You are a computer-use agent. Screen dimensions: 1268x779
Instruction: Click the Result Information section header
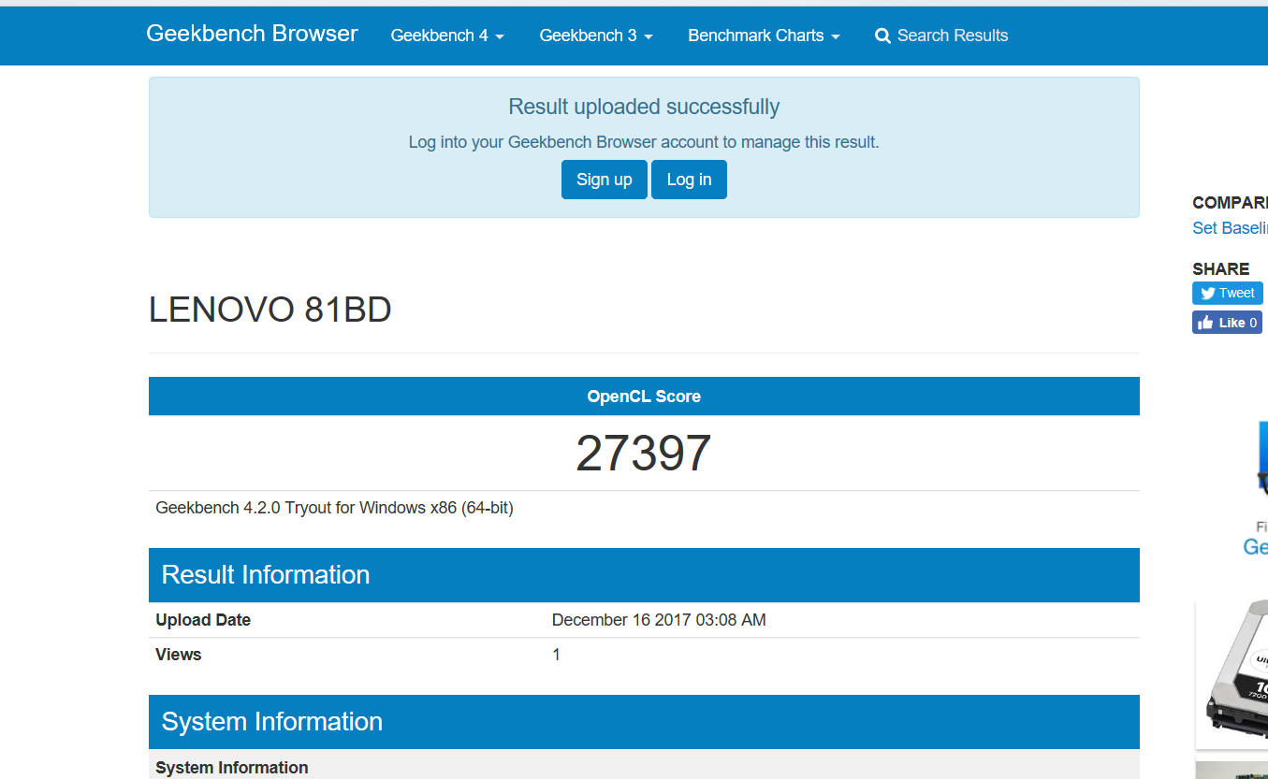pos(644,575)
